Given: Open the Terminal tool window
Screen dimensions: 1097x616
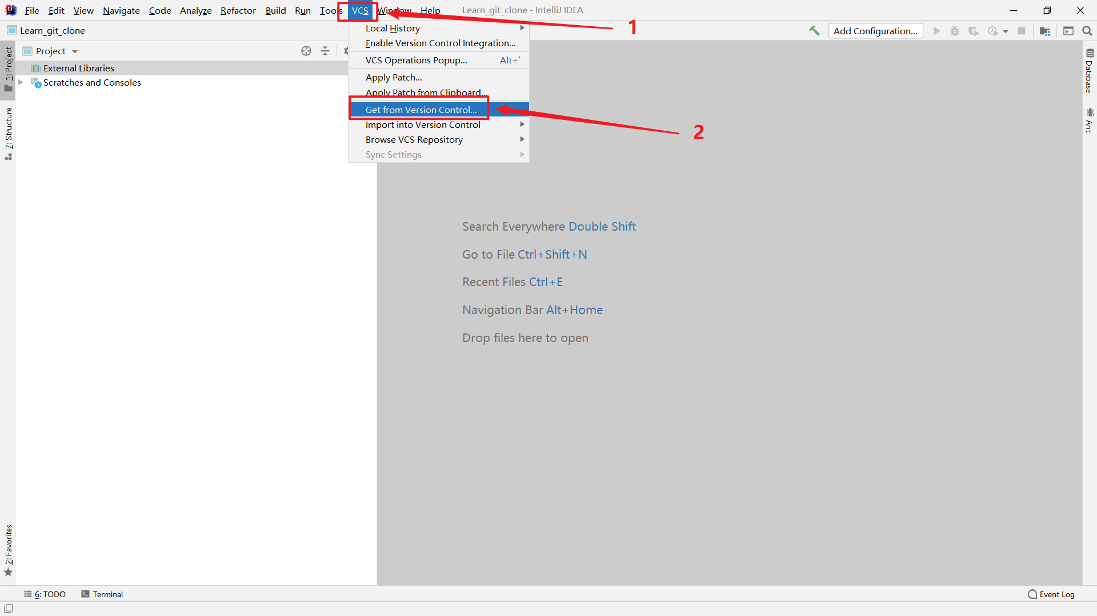Looking at the screenshot, I should pyautogui.click(x=102, y=594).
